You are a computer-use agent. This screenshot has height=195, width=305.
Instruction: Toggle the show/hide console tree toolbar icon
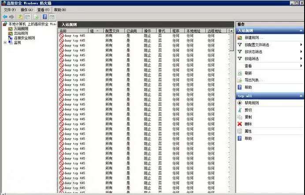point(28,17)
